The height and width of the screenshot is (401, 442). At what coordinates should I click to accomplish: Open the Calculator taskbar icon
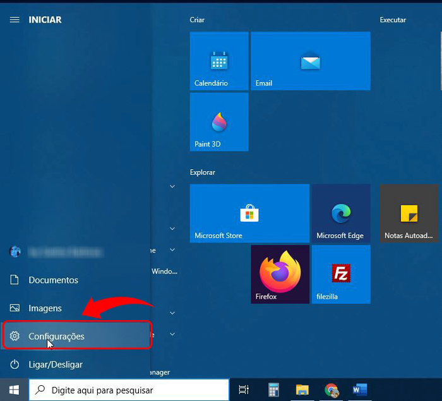(x=273, y=390)
